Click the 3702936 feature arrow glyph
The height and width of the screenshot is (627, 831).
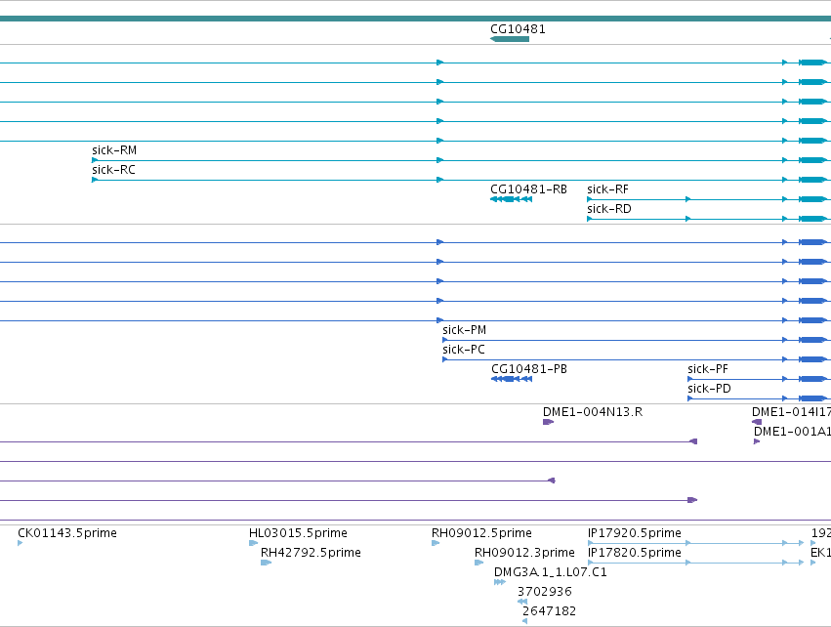click(522, 602)
